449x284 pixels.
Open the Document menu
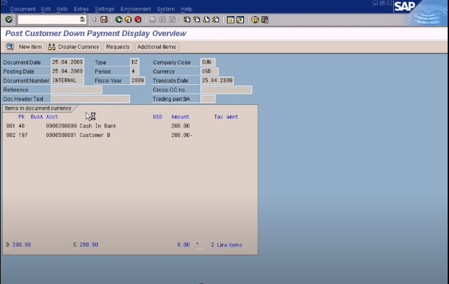[x=23, y=9]
